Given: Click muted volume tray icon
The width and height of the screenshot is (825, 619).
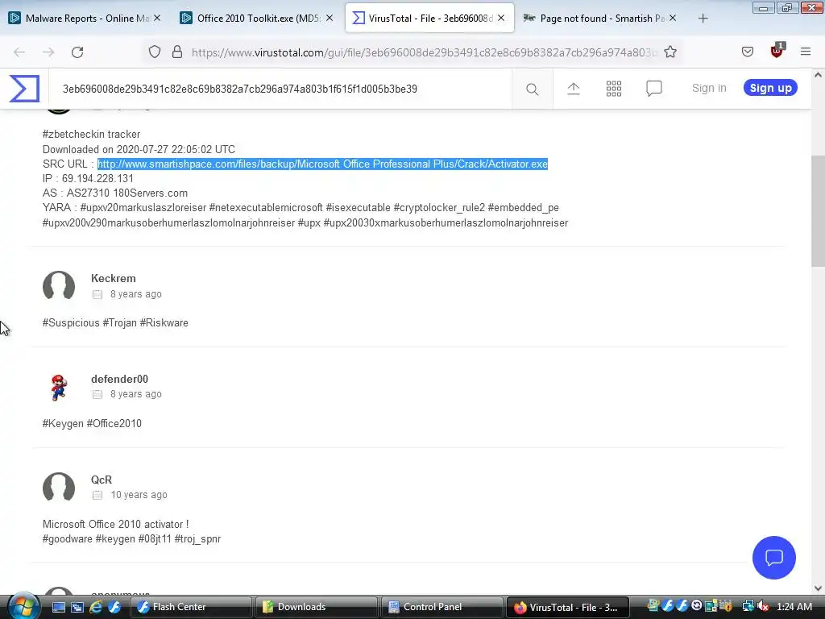Looking at the screenshot, I should click(x=763, y=607).
